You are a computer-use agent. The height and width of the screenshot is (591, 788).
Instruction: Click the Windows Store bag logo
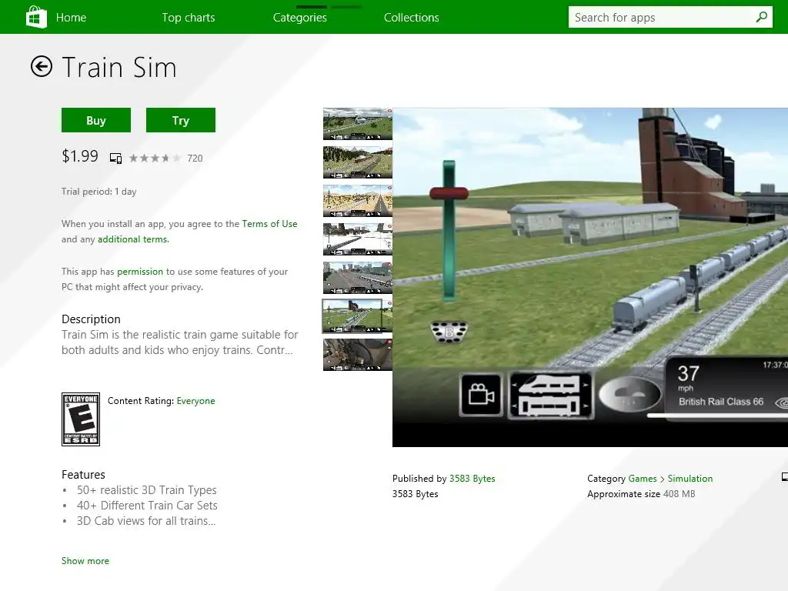tap(36, 17)
